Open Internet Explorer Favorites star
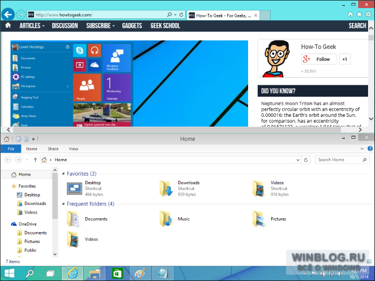The height and width of the screenshot is (281, 375). click(359, 14)
